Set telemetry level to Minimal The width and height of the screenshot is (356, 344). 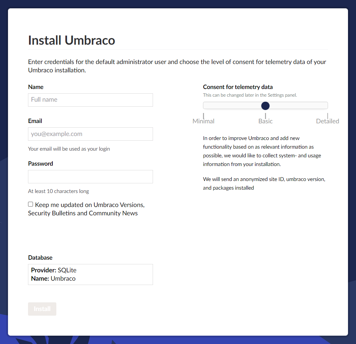tap(203, 121)
